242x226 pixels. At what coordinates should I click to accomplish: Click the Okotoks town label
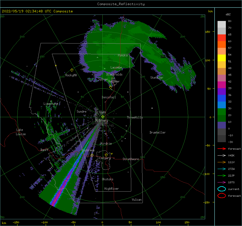108,179
